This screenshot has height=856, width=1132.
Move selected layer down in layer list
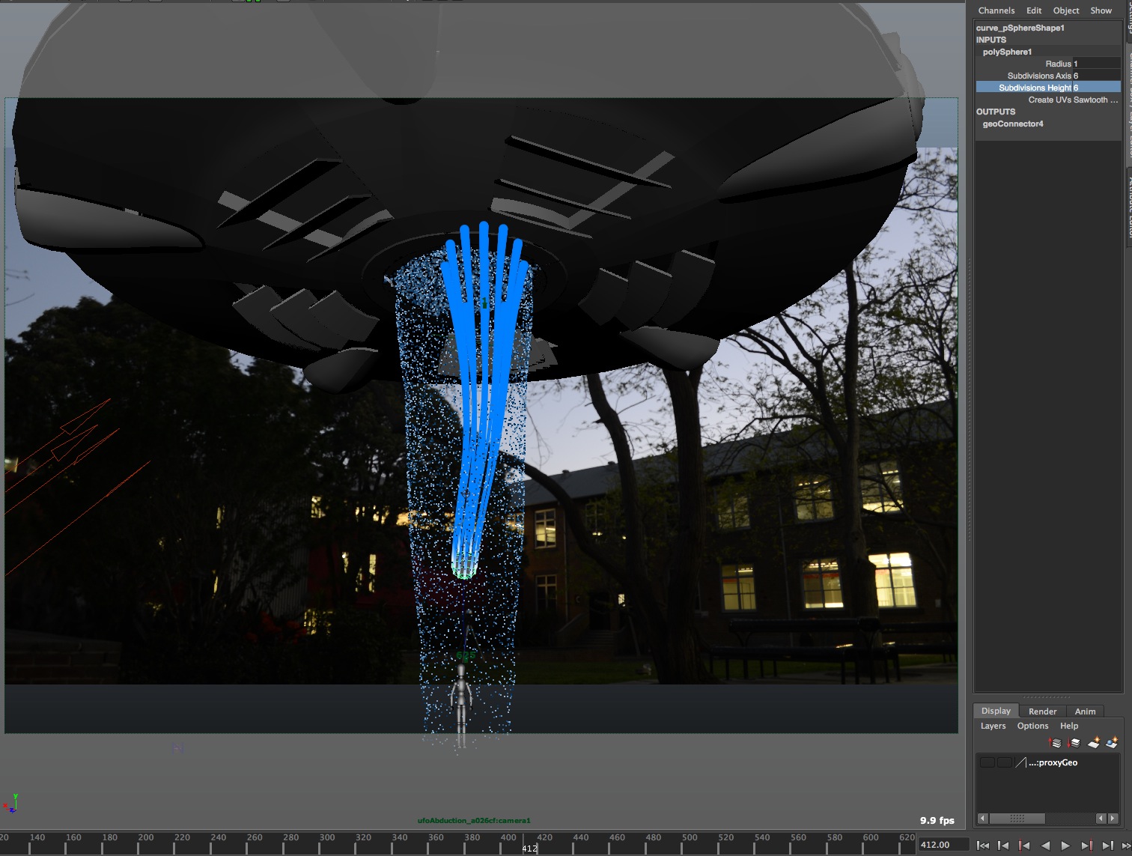click(x=1074, y=743)
